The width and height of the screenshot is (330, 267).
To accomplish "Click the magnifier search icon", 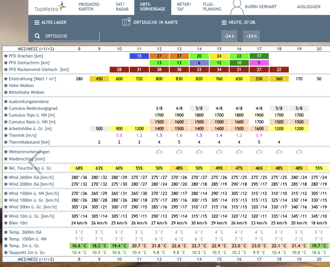I will [x=37, y=36].
